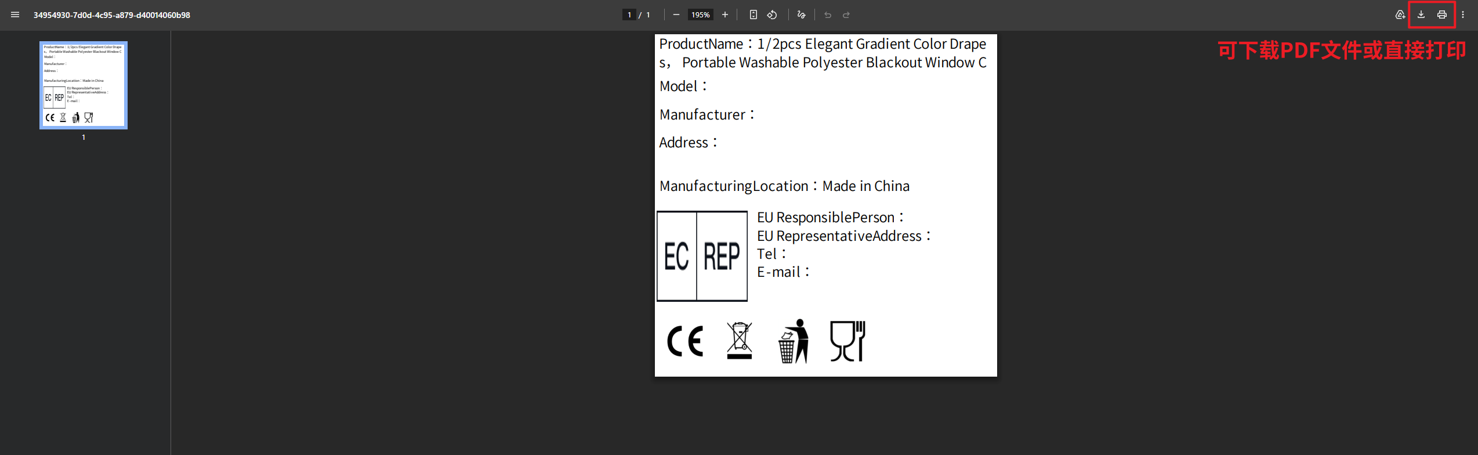Rotate the document counterclockwise
The image size is (1478, 455).
click(772, 15)
